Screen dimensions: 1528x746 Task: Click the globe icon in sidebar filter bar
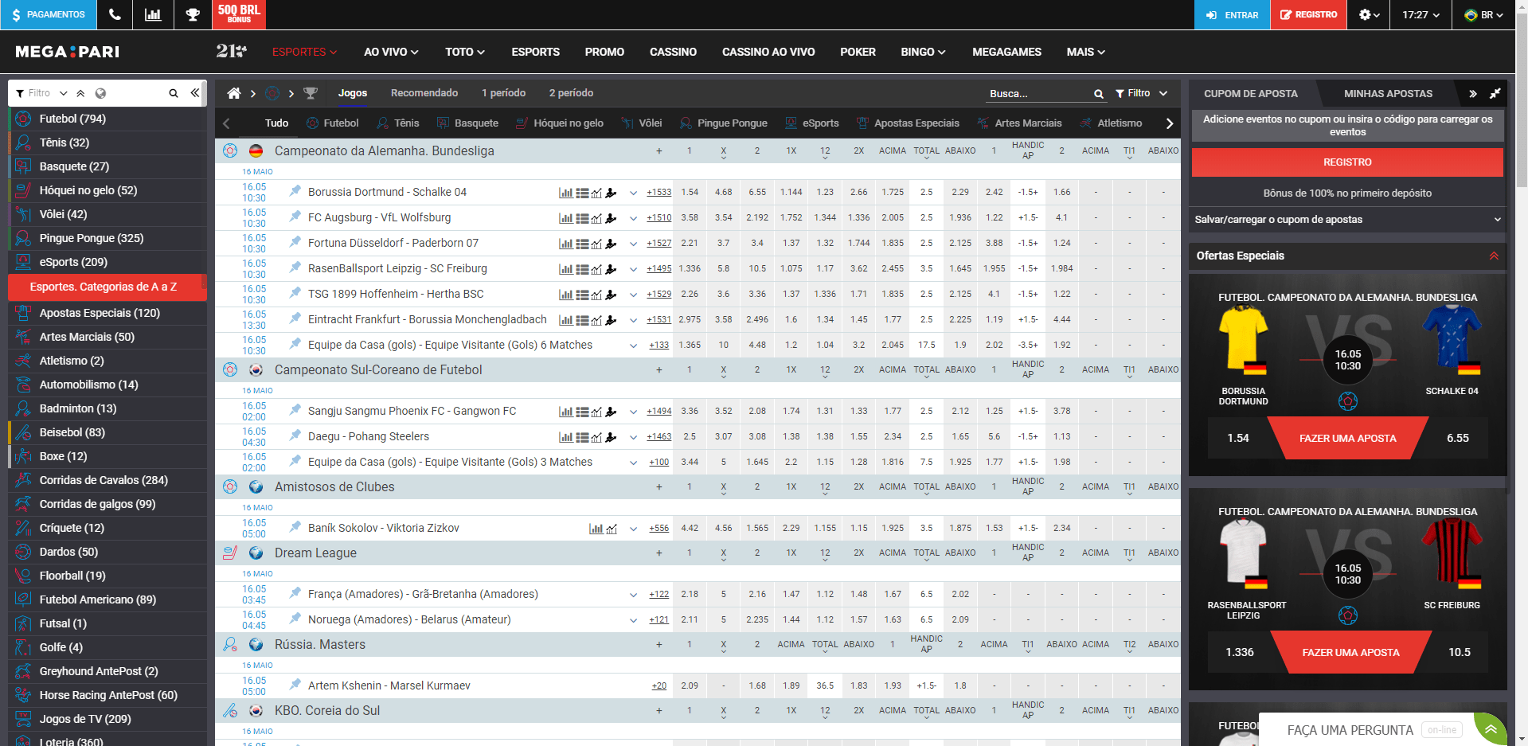100,93
